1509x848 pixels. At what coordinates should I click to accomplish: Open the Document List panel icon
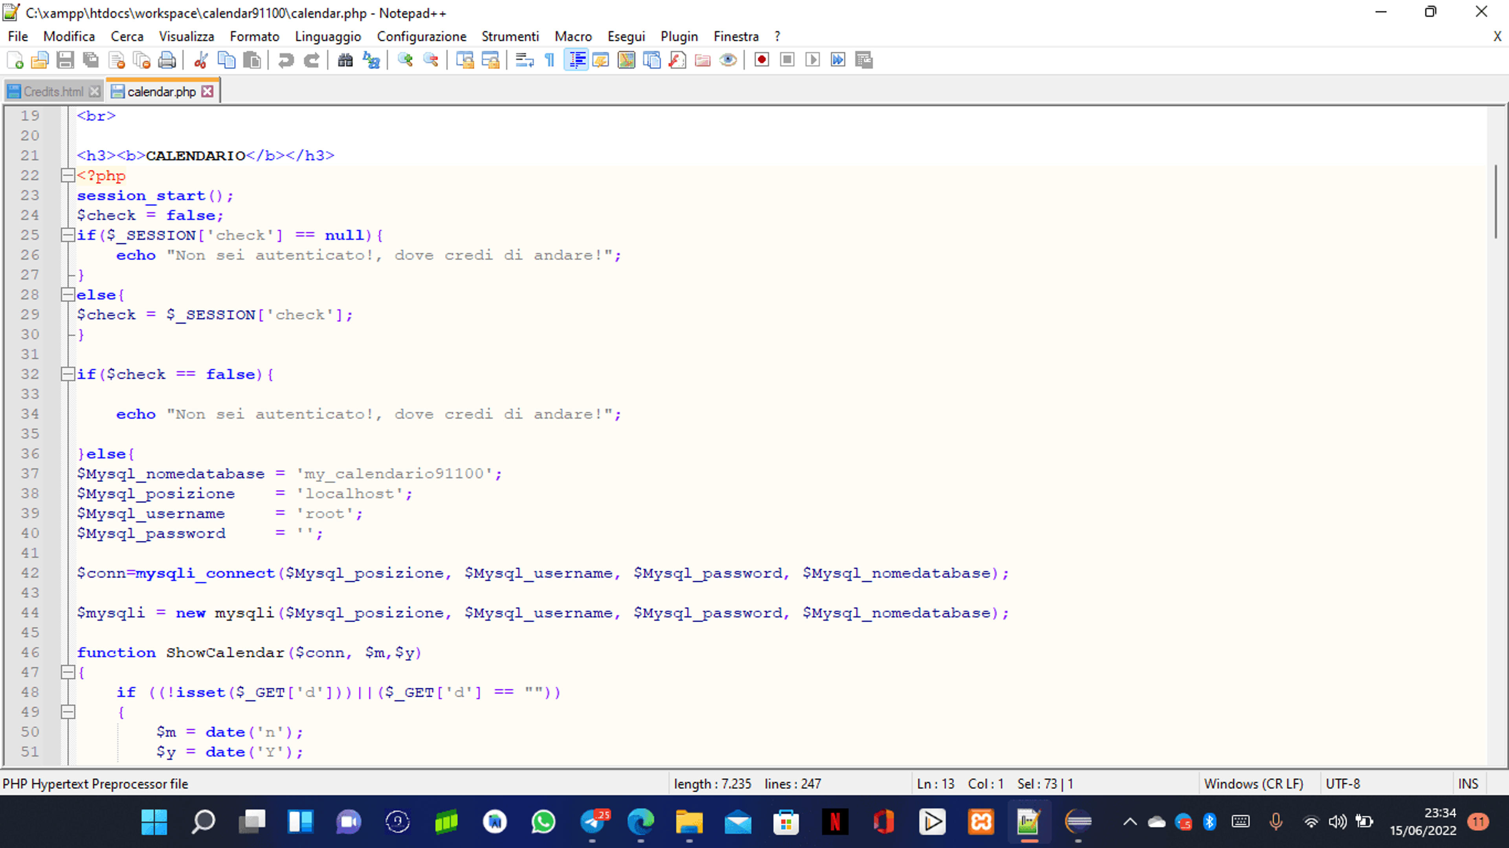(652, 60)
